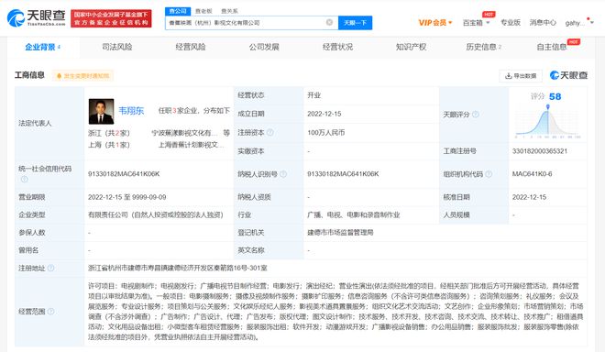Click the 天眼一下 search button
This screenshot has height=352, width=605.
[355, 23]
